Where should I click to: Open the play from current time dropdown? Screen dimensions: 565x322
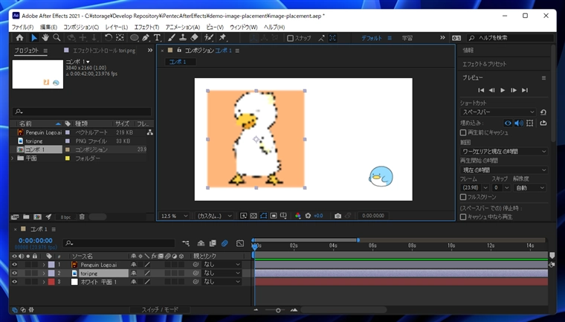point(504,170)
